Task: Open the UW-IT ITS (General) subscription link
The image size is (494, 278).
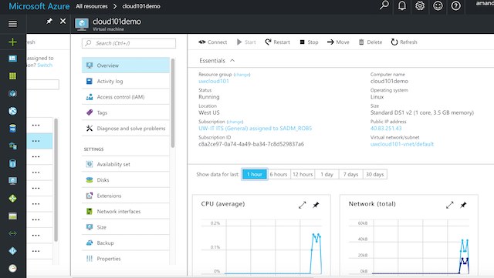Action: click(x=255, y=129)
